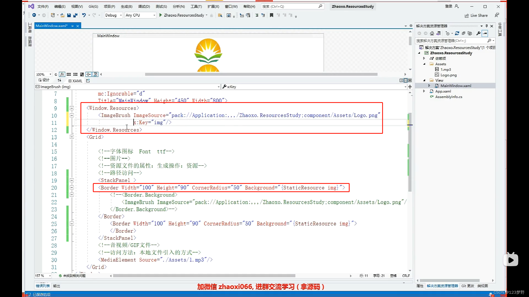529x297 pixels.
Task: Click Switch Views icon in Solution Explorer
Action: [x=438, y=34]
